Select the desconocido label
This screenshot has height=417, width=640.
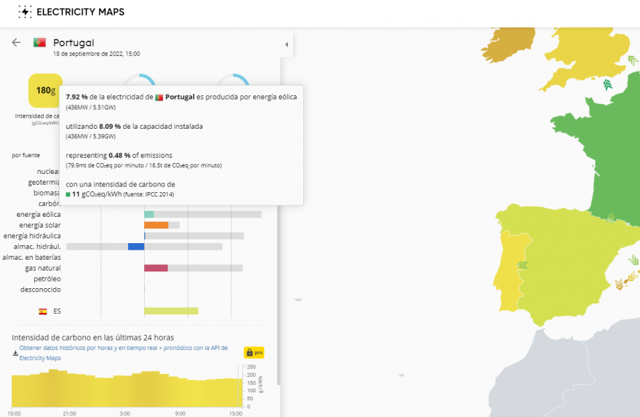click(41, 290)
